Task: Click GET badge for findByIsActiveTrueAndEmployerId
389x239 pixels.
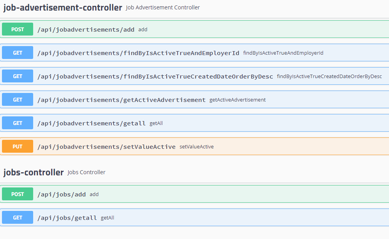Action: click(18, 53)
